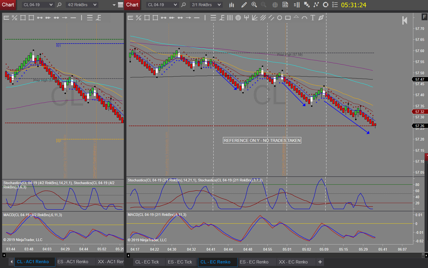Select Fibonacci circle tool
The width and height of the screenshot is (428, 268).
[238, 18]
